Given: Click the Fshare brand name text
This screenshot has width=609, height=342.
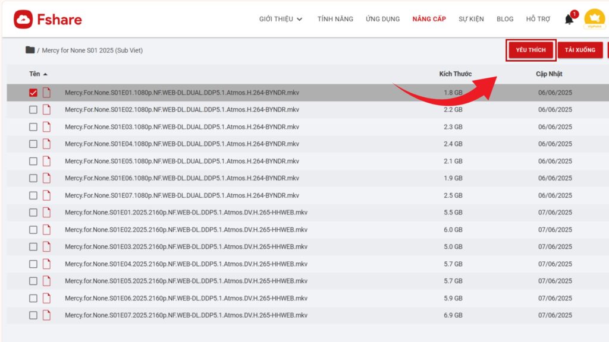Looking at the screenshot, I should pyautogui.click(x=59, y=20).
